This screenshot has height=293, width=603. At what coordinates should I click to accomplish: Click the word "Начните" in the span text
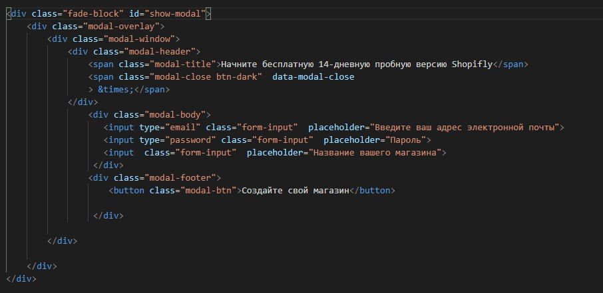tap(239, 64)
